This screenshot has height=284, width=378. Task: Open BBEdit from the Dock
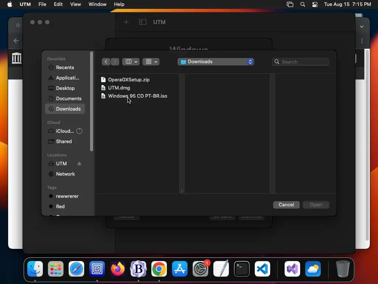coord(138,269)
